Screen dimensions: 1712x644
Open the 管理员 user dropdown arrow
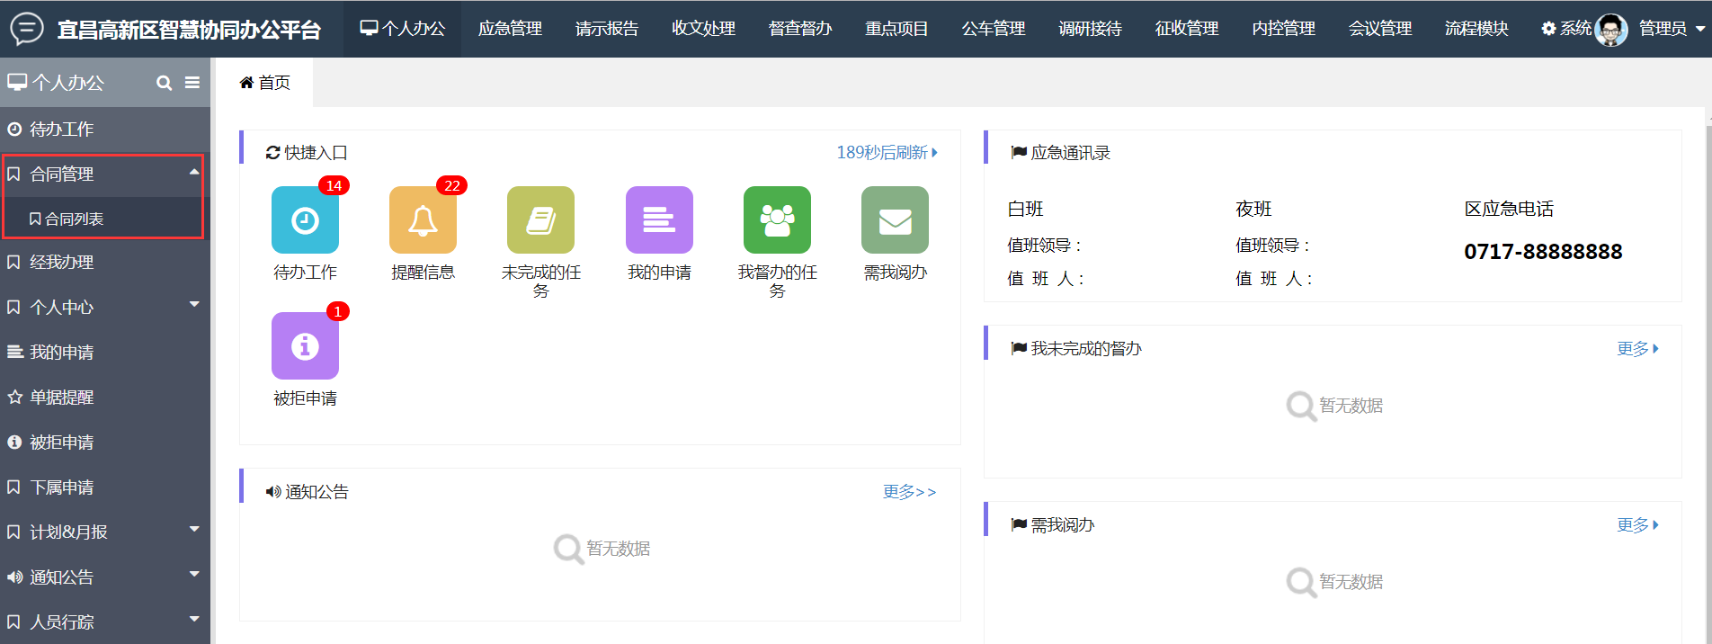click(x=1699, y=29)
